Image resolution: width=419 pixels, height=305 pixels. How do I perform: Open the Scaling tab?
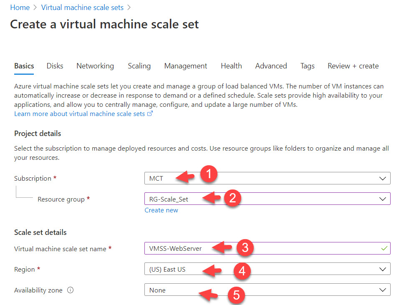point(139,66)
